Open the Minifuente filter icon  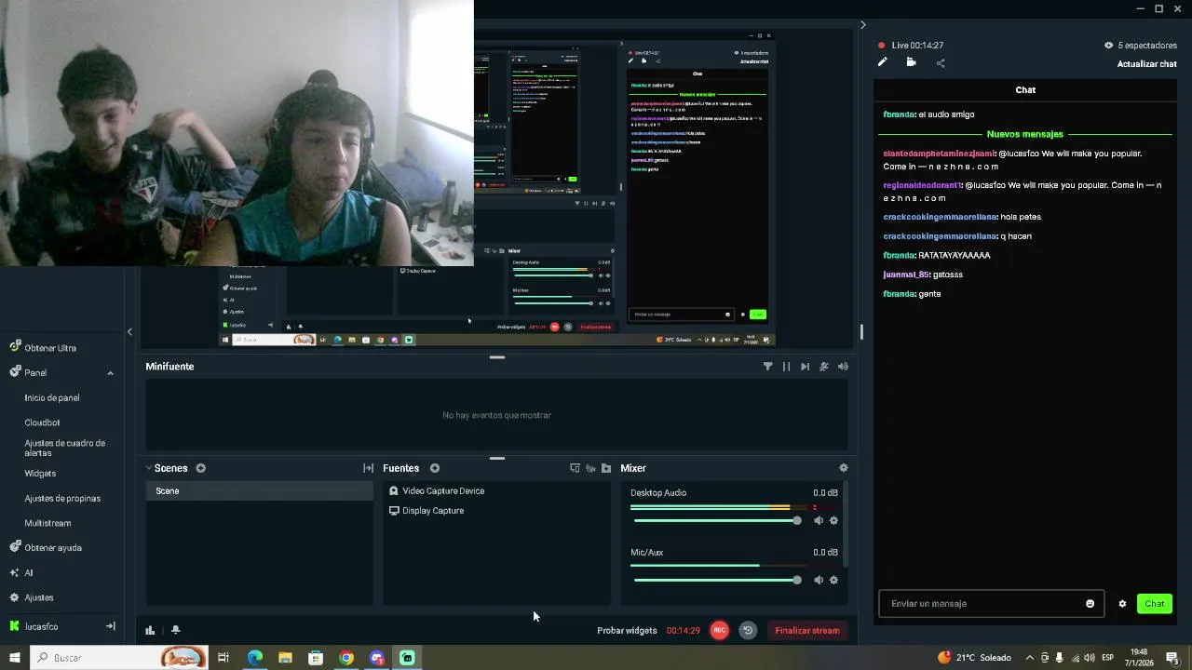(767, 367)
